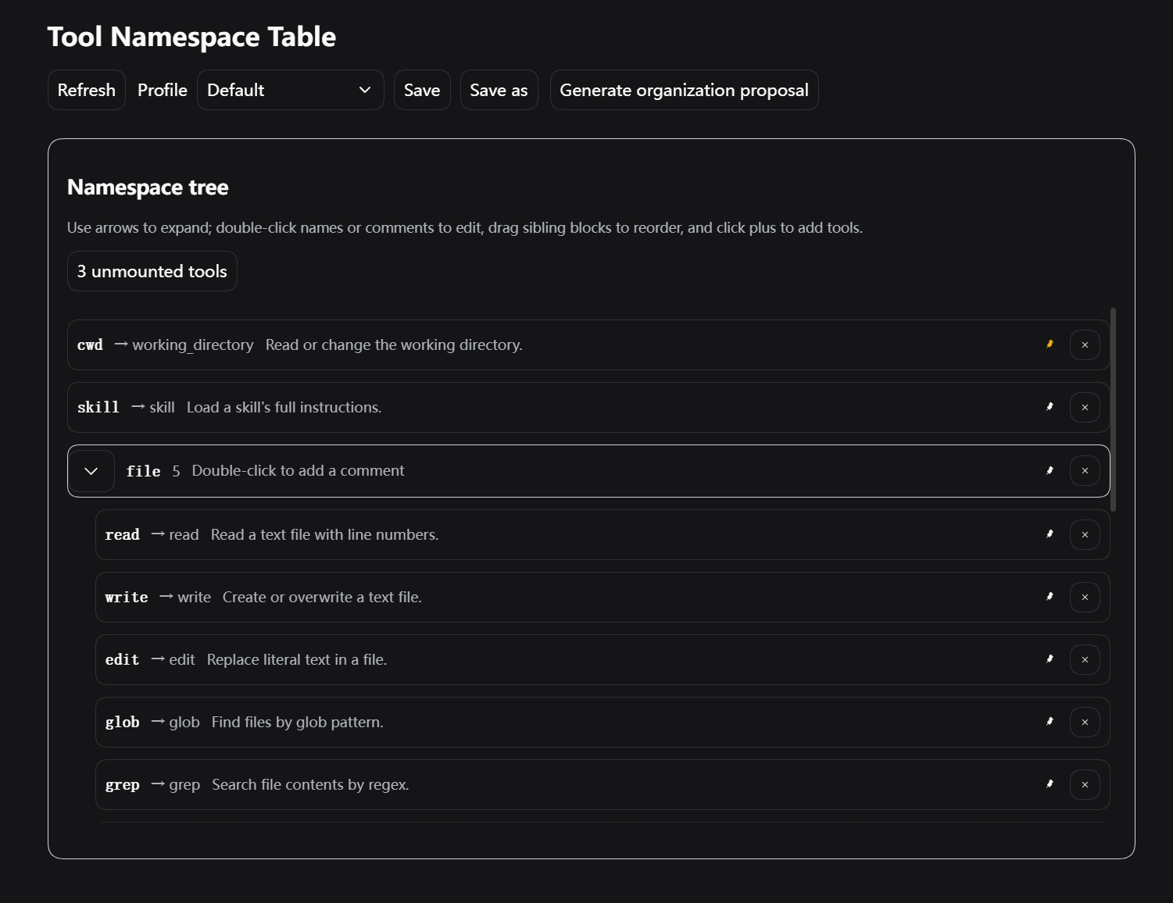
Task: Click the working_directory target label
Action: [193, 344]
